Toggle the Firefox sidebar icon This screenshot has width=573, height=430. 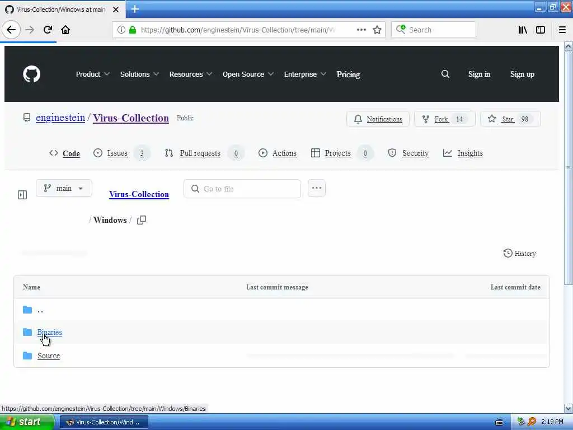coord(541,30)
